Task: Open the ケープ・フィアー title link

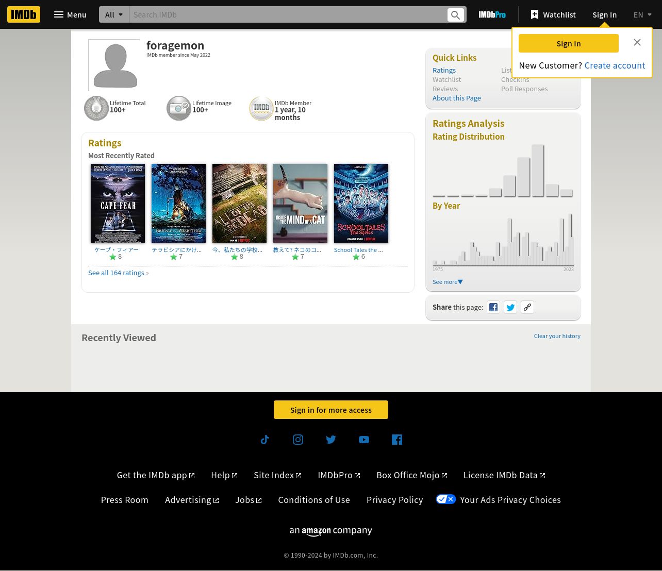Action: point(117,250)
